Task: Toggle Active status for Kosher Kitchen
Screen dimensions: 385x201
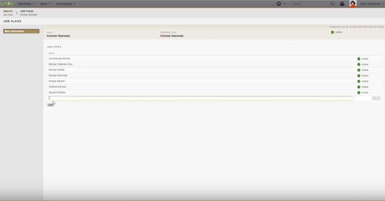Action: (359, 81)
